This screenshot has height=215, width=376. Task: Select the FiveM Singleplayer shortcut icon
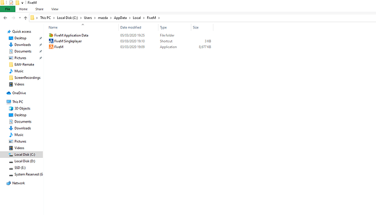(51, 41)
